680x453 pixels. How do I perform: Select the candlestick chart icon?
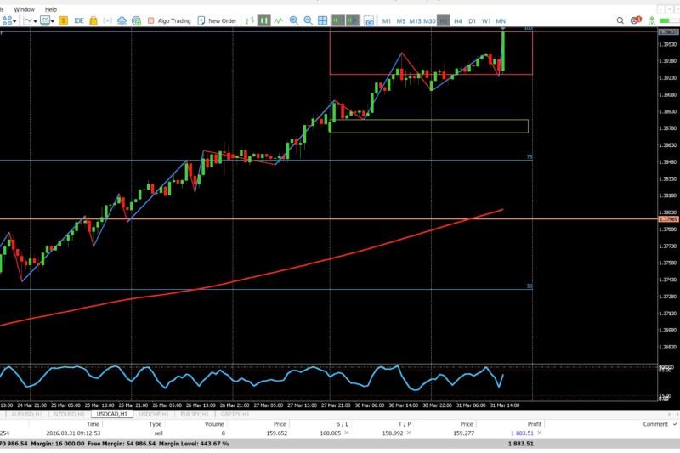[263, 20]
